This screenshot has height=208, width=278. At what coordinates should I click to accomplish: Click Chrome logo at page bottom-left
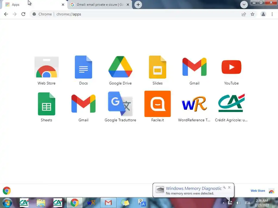pos(7,191)
